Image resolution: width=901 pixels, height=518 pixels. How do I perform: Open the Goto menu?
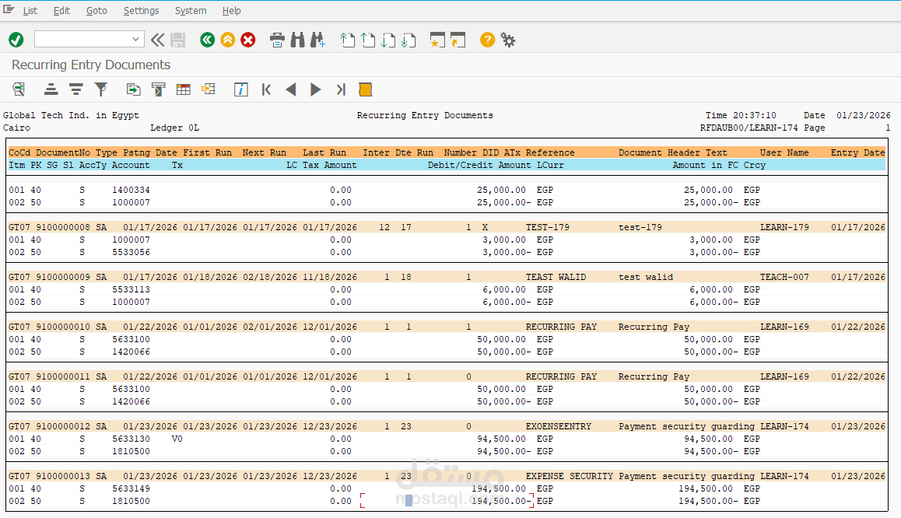coord(96,10)
